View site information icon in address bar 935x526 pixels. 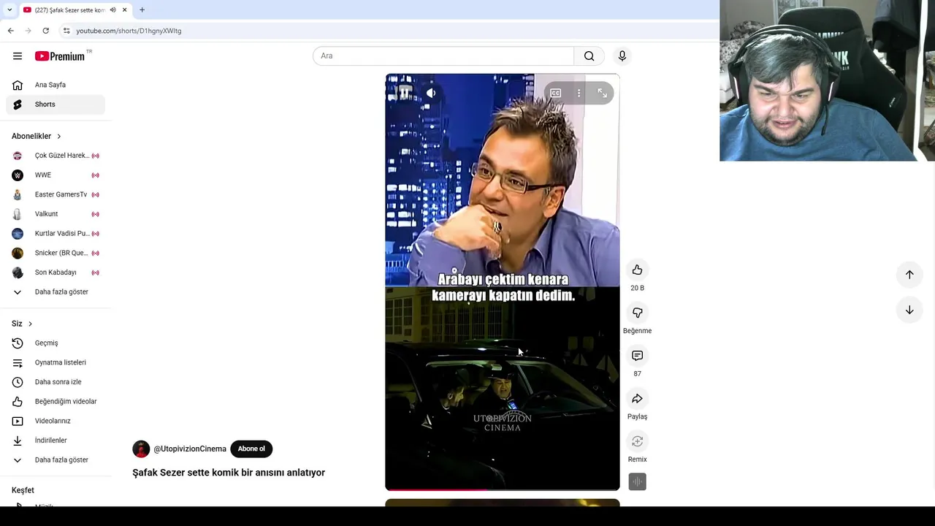coord(66,31)
